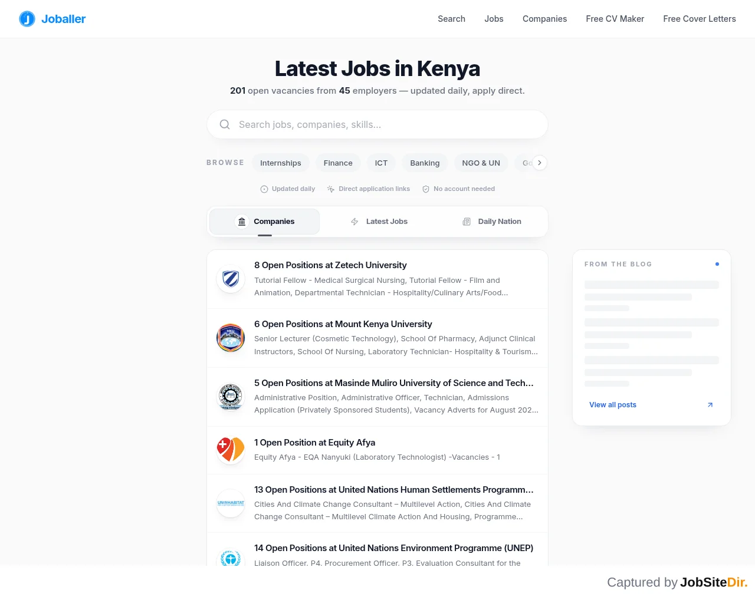Click the Masinde Muliro University logo
The width and height of the screenshot is (755, 600).
pyautogui.click(x=231, y=397)
